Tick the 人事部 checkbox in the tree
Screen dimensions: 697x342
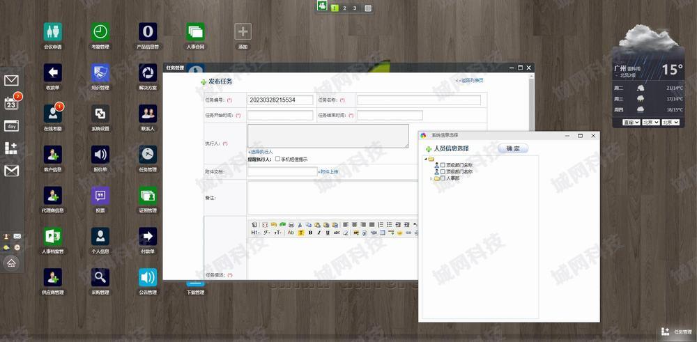tap(443, 178)
